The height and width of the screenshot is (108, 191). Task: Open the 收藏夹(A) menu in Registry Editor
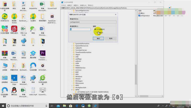click(x=83, y=5)
